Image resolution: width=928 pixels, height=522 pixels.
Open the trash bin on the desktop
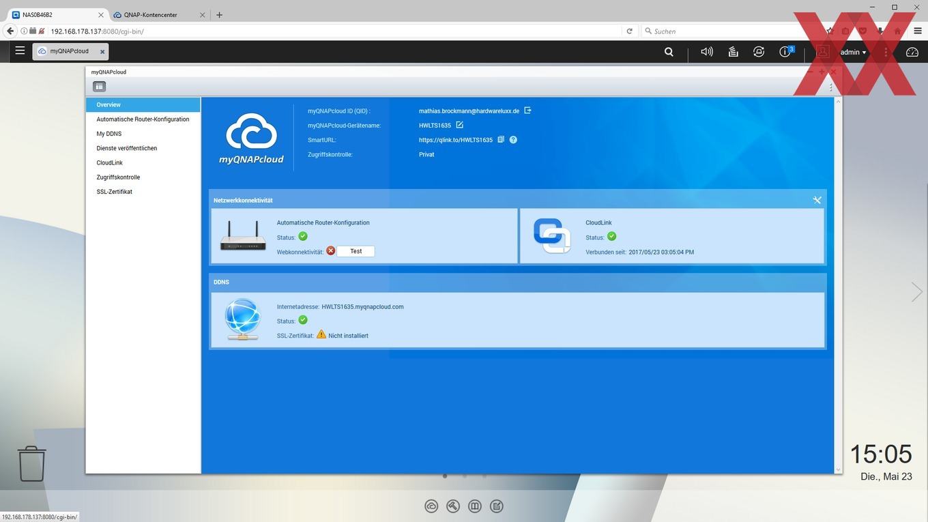[x=31, y=464]
